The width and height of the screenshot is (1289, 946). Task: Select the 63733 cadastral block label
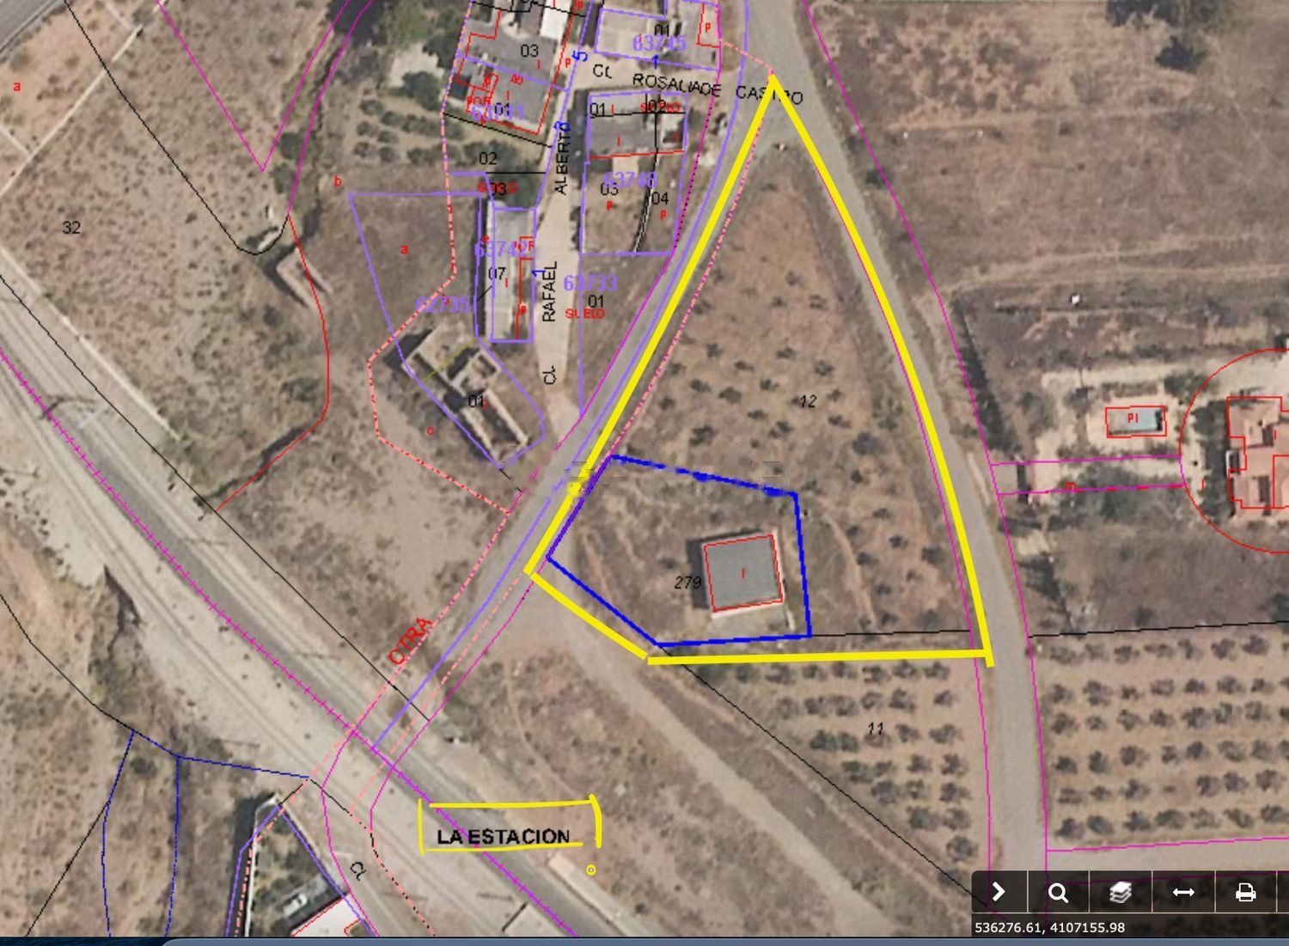pos(590,283)
